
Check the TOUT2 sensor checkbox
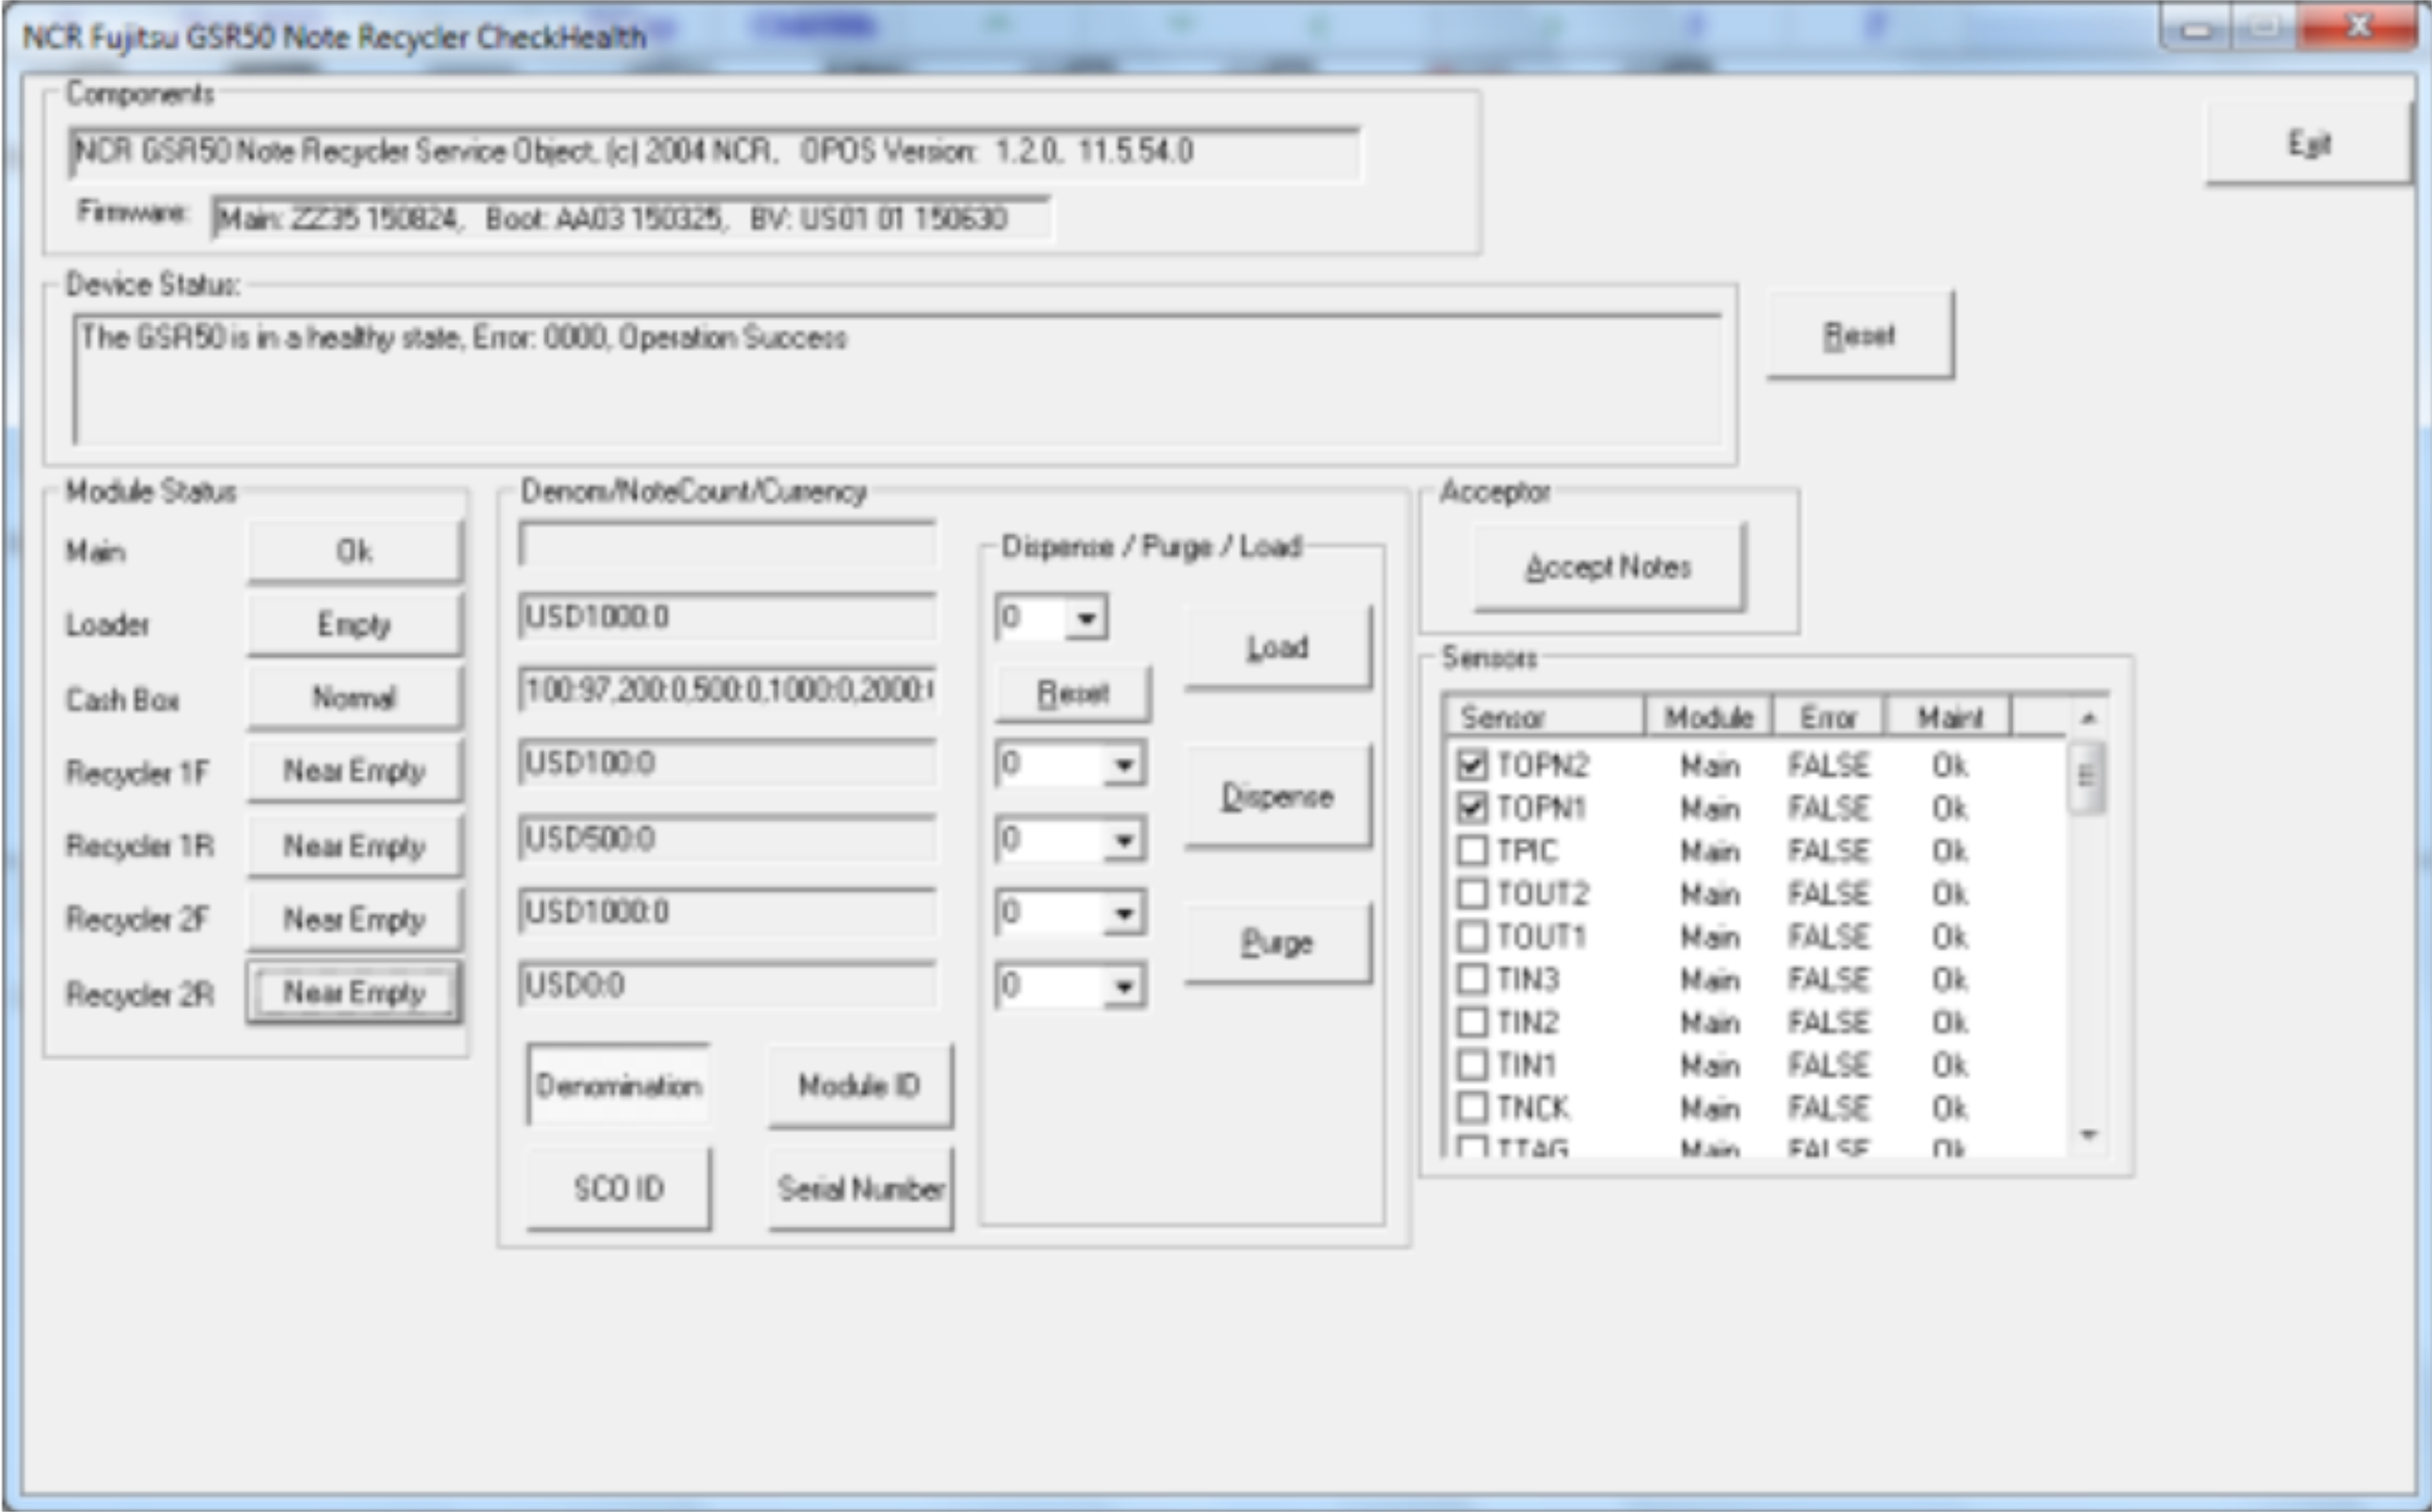coord(1472,893)
